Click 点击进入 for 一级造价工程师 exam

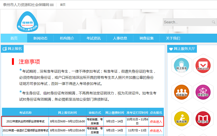[x=156, y=130]
